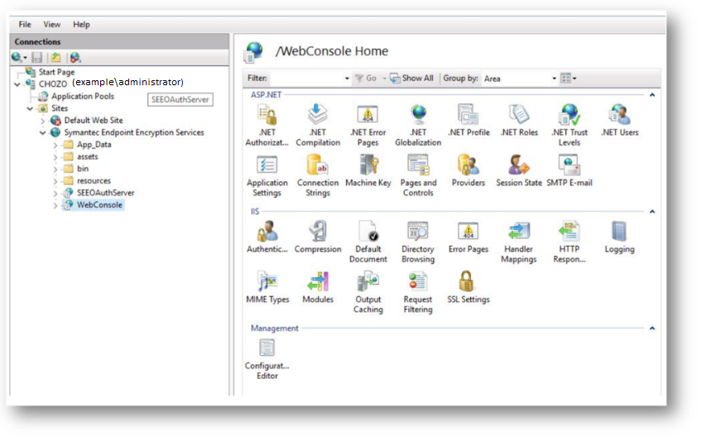Open MIME Types feature
Viewport: 702px width, 441px height.
click(267, 288)
